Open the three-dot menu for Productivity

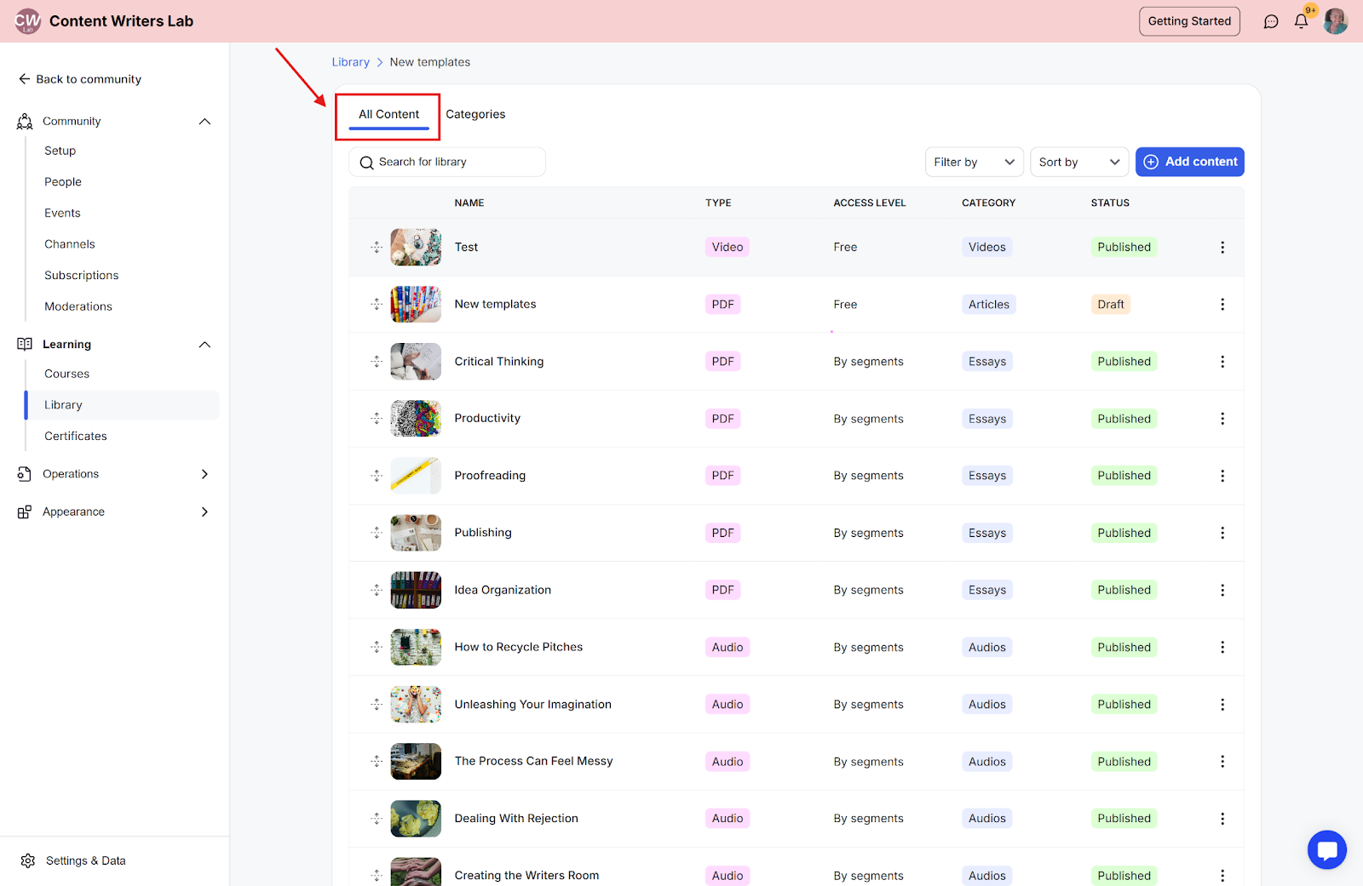[x=1222, y=419]
